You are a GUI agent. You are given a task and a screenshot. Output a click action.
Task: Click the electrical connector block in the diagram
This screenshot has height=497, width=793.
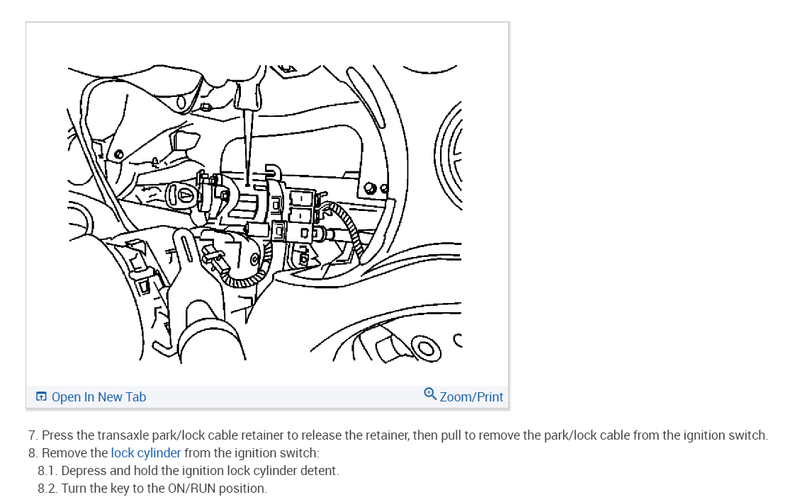pyautogui.click(x=303, y=206)
